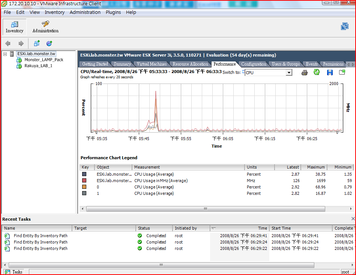Sort legend by Measurement column header

188,167
